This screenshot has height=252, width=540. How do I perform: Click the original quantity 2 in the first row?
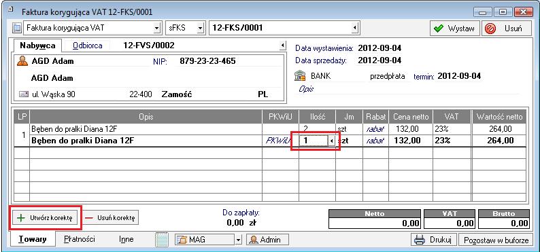click(x=305, y=129)
